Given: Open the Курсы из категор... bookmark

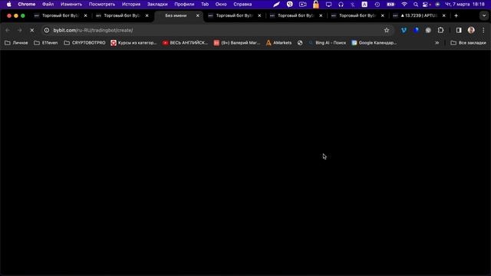Looking at the screenshot, I should [x=133, y=43].
